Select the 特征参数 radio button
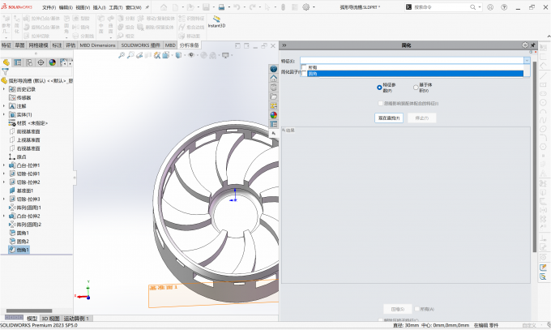Viewport: 551px width, 330px height. click(379, 88)
